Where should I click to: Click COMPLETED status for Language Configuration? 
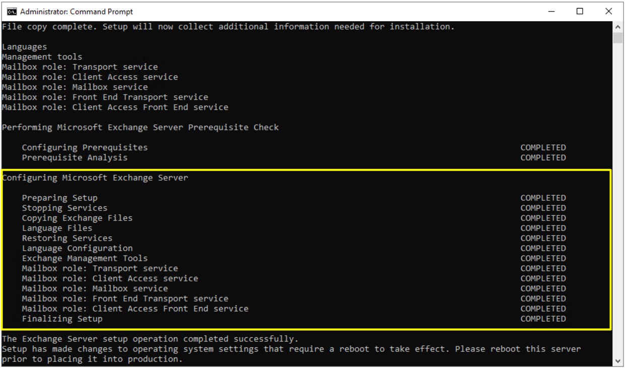click(543, 248)
